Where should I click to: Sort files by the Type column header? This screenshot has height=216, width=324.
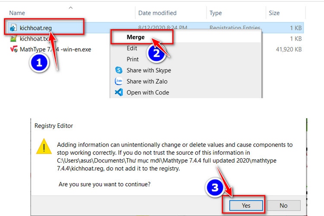(216, 13)
